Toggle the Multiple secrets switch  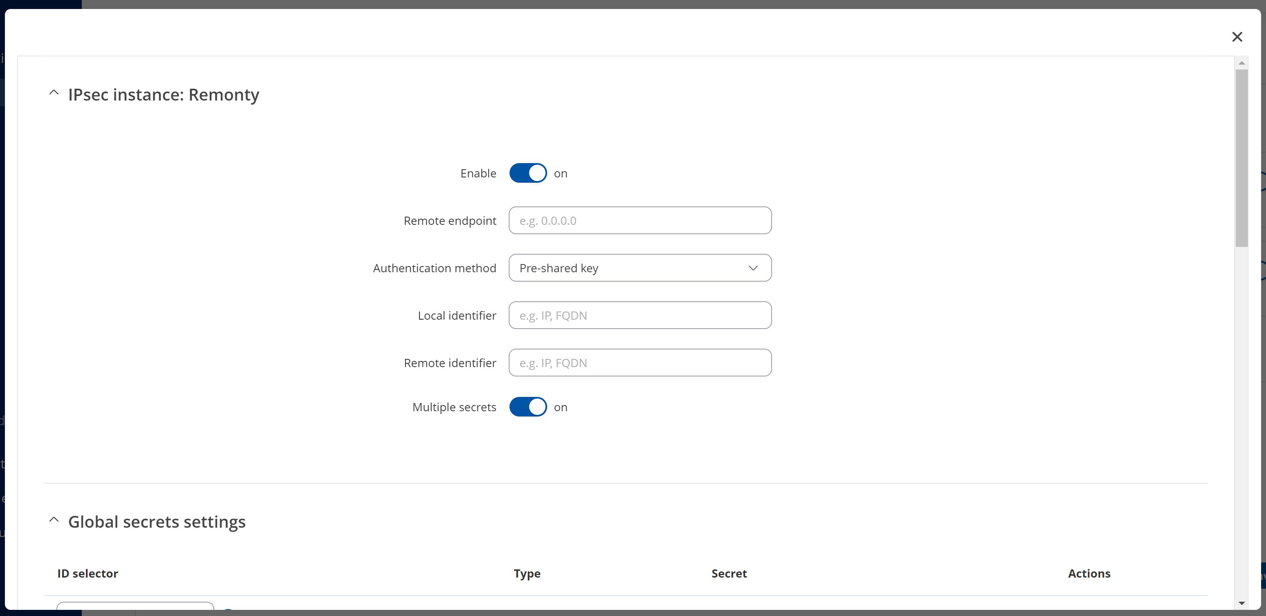pos(528,407)
